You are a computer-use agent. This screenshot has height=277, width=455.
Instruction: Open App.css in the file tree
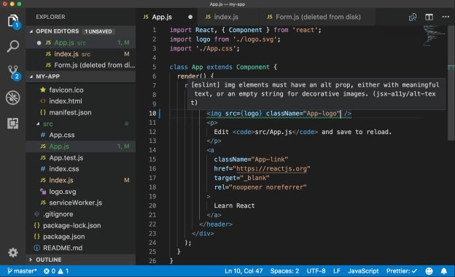(x=81, y=135)
